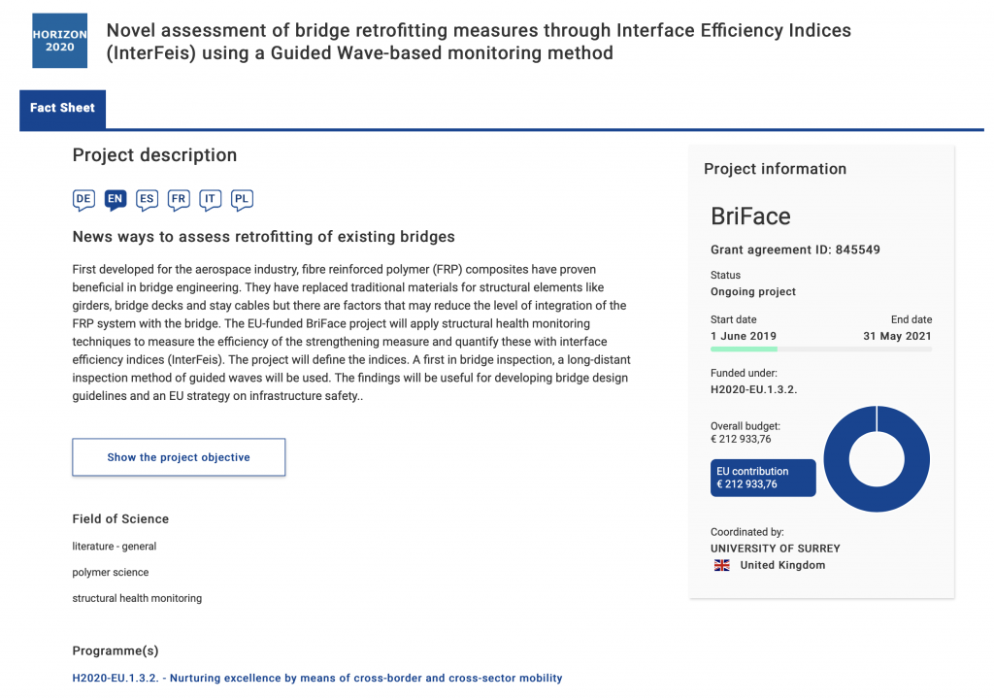Click 'H2020-EU.1.3.2.' under Funded under

[x=753, y=389]
